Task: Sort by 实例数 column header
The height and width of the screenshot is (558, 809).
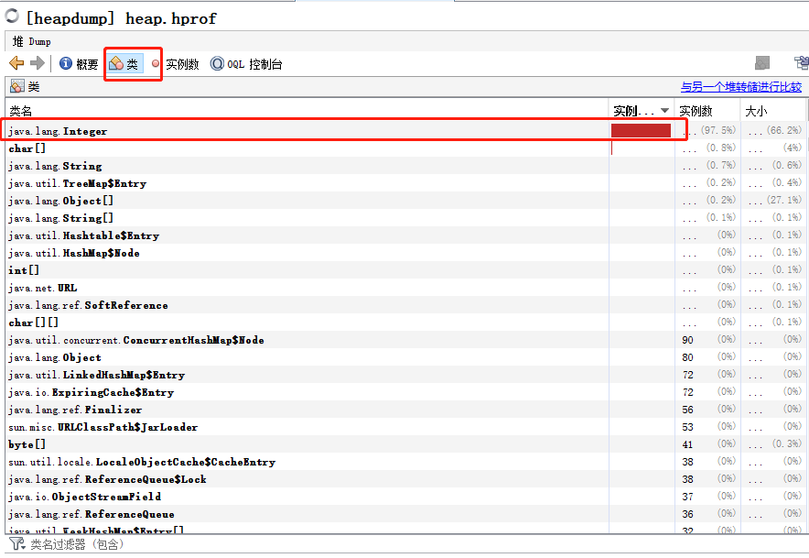Action: 707,111
